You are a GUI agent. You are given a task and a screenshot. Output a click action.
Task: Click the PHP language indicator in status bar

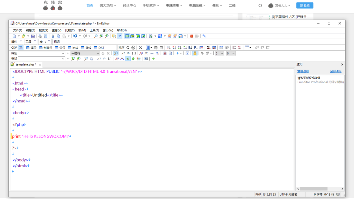258,194
